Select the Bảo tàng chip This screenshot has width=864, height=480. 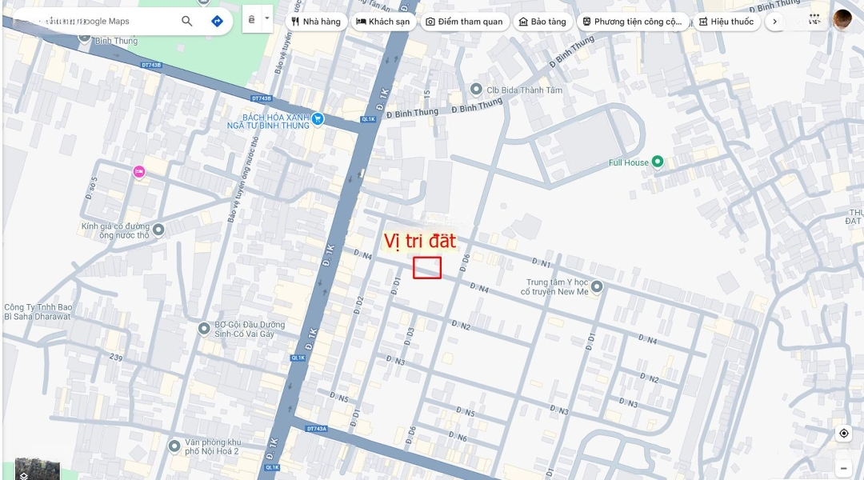tap(542, 22)
